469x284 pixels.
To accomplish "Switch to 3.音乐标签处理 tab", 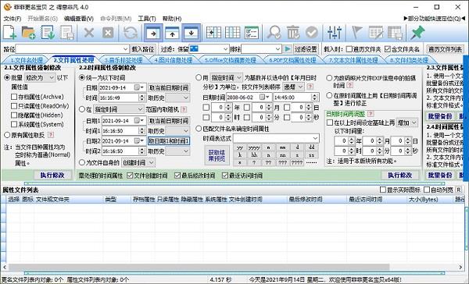I will 124,60.
